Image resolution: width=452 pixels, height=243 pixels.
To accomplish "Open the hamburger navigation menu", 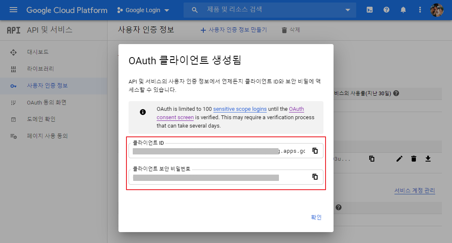I will pos(13,10).
